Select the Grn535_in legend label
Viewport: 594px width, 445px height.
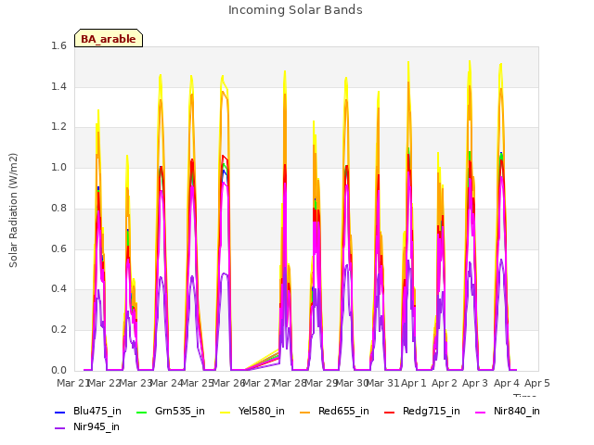pyautogui.click(x=180, y=412)
